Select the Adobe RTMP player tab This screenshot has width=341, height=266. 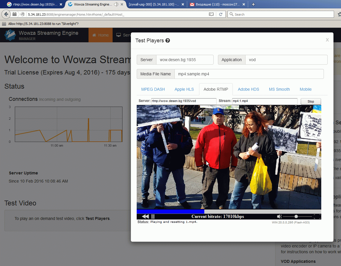tap(216, 89)
